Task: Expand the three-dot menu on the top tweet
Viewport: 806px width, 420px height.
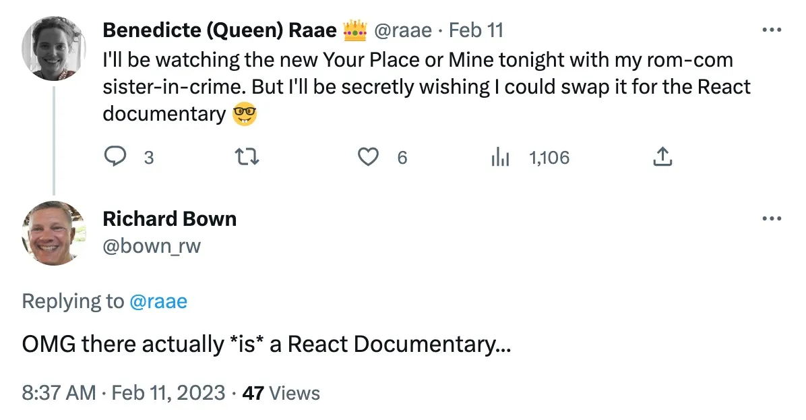Action: (770, 28)
